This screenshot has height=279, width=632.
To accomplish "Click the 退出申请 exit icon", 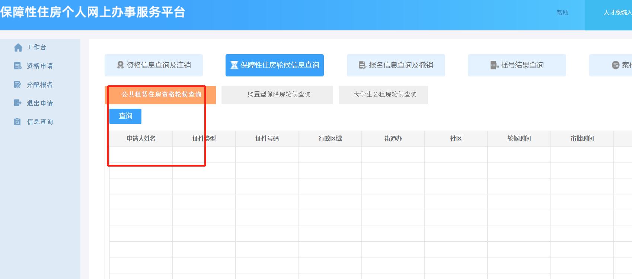I will tap(18, 103).
